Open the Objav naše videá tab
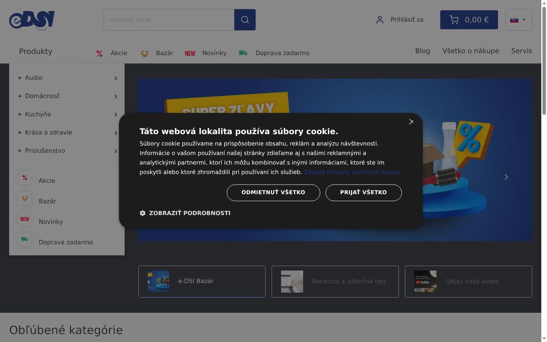The height and width of the screenshot is (342, 547). click(x=468, y=282)
